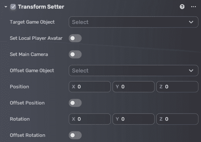Select the Rotation Y input field
Viewport: 201px width, 142px height.
[133, 119]
